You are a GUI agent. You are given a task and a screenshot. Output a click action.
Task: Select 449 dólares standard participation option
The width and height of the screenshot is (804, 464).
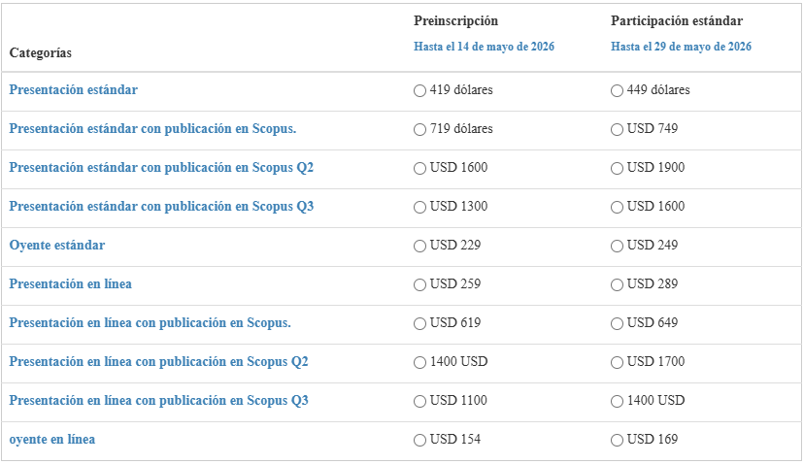[617, 90]
